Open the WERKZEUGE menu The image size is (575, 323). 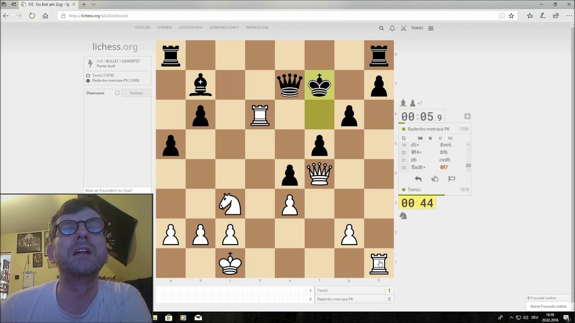tap(257, 27)
